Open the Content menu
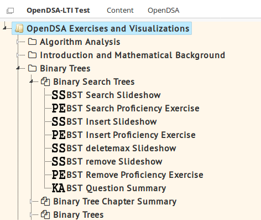The width and height of the screenshot is (261, 220). pos(120,11)
